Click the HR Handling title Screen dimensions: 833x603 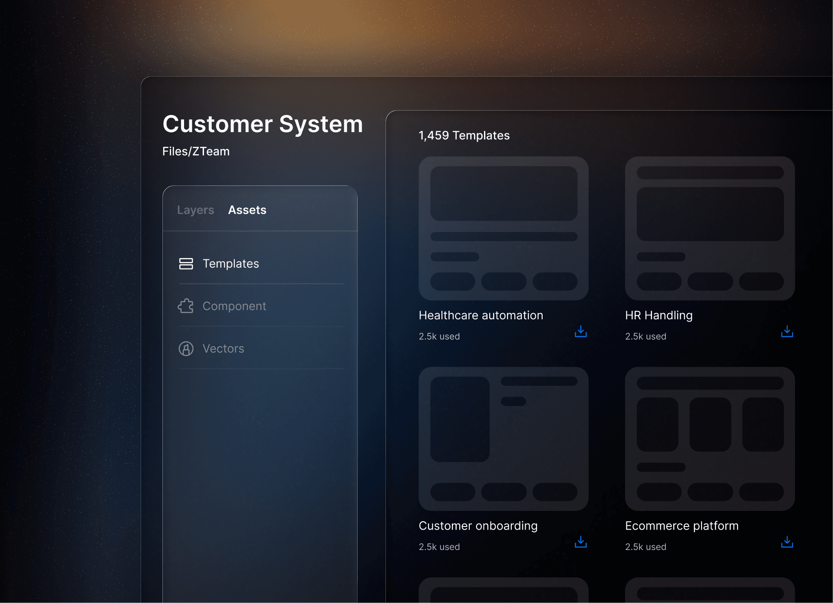pyautogui.click(x=658, y=315)
